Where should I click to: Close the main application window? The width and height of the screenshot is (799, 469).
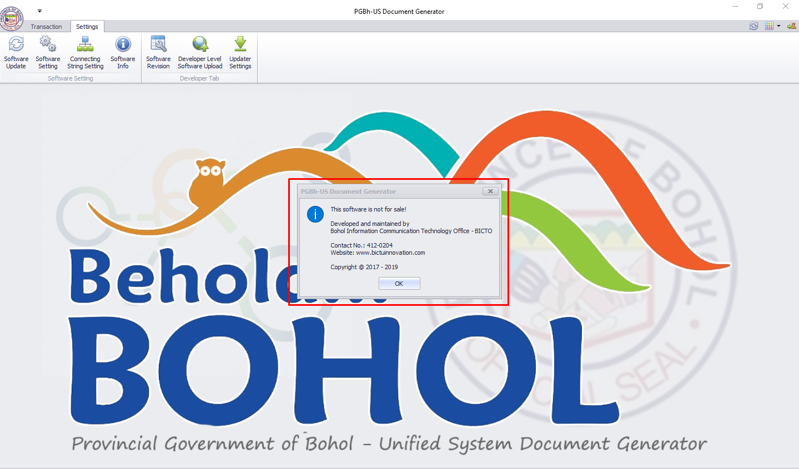[786, 6]
